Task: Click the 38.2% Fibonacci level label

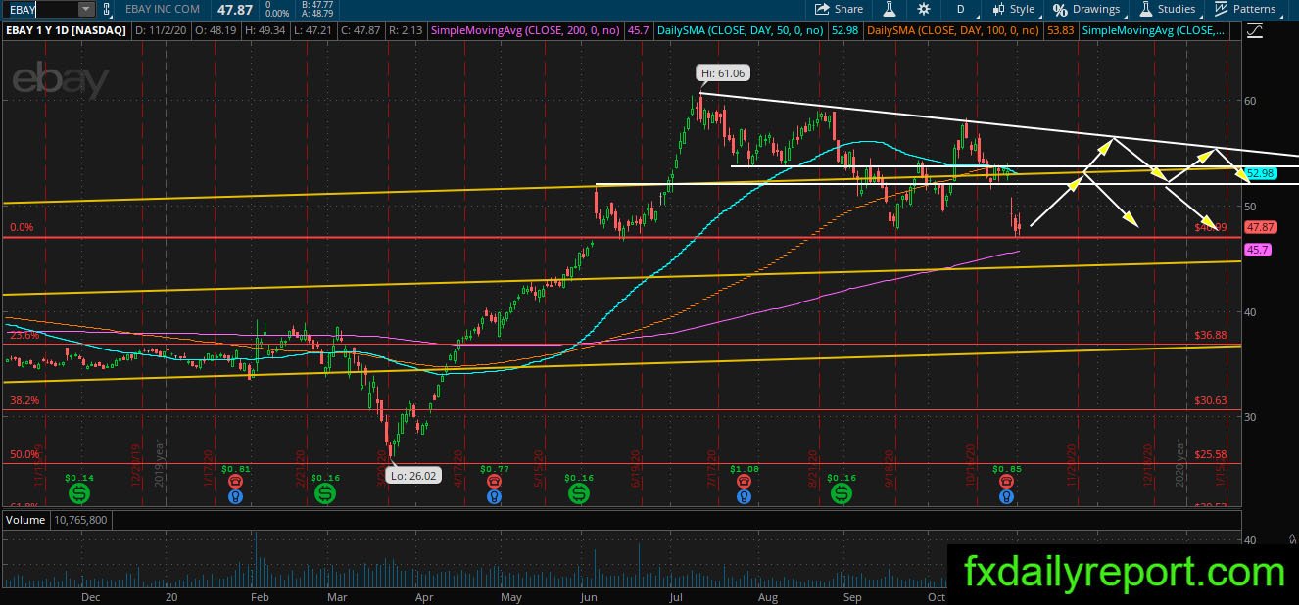Action: [x=24, y=400]
